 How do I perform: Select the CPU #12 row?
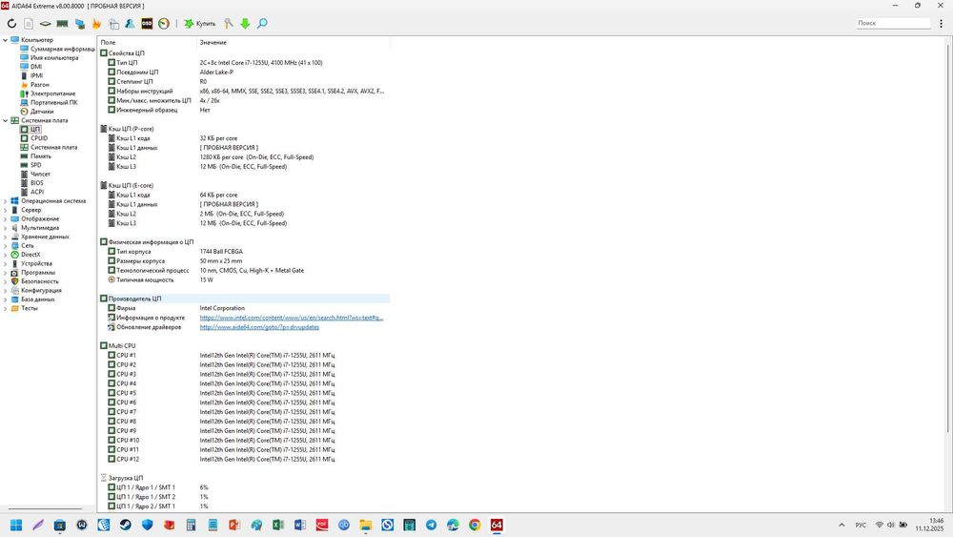click(244, 459)
